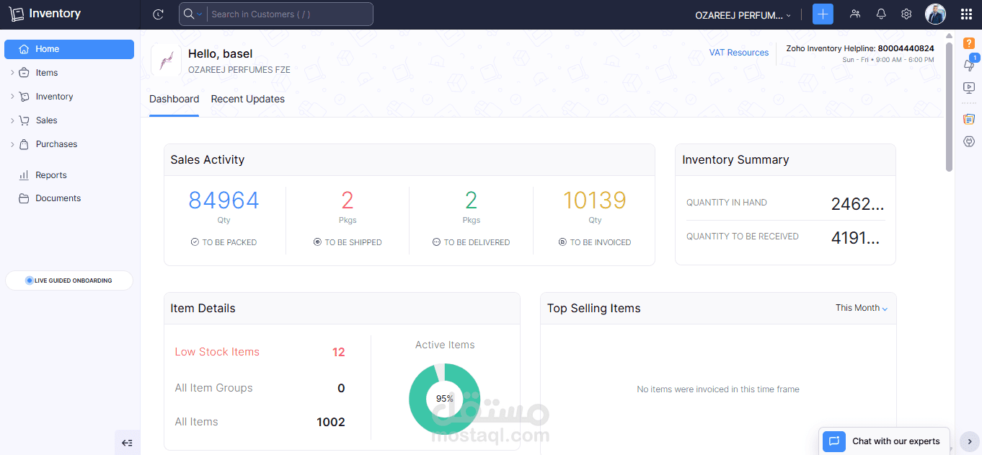This screenshot has height=455, width=982.
Task: Click the Reports bar chart icon
Action: tap(24, 175)
